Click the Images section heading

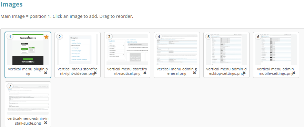click(11, 4)
